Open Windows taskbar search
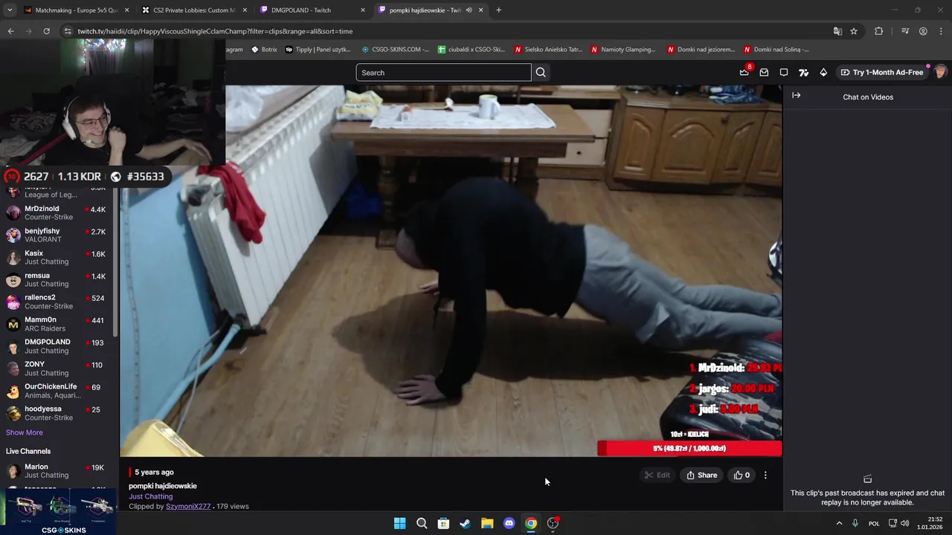The width and height of the screenshot is (952, 535). (422, 523)
